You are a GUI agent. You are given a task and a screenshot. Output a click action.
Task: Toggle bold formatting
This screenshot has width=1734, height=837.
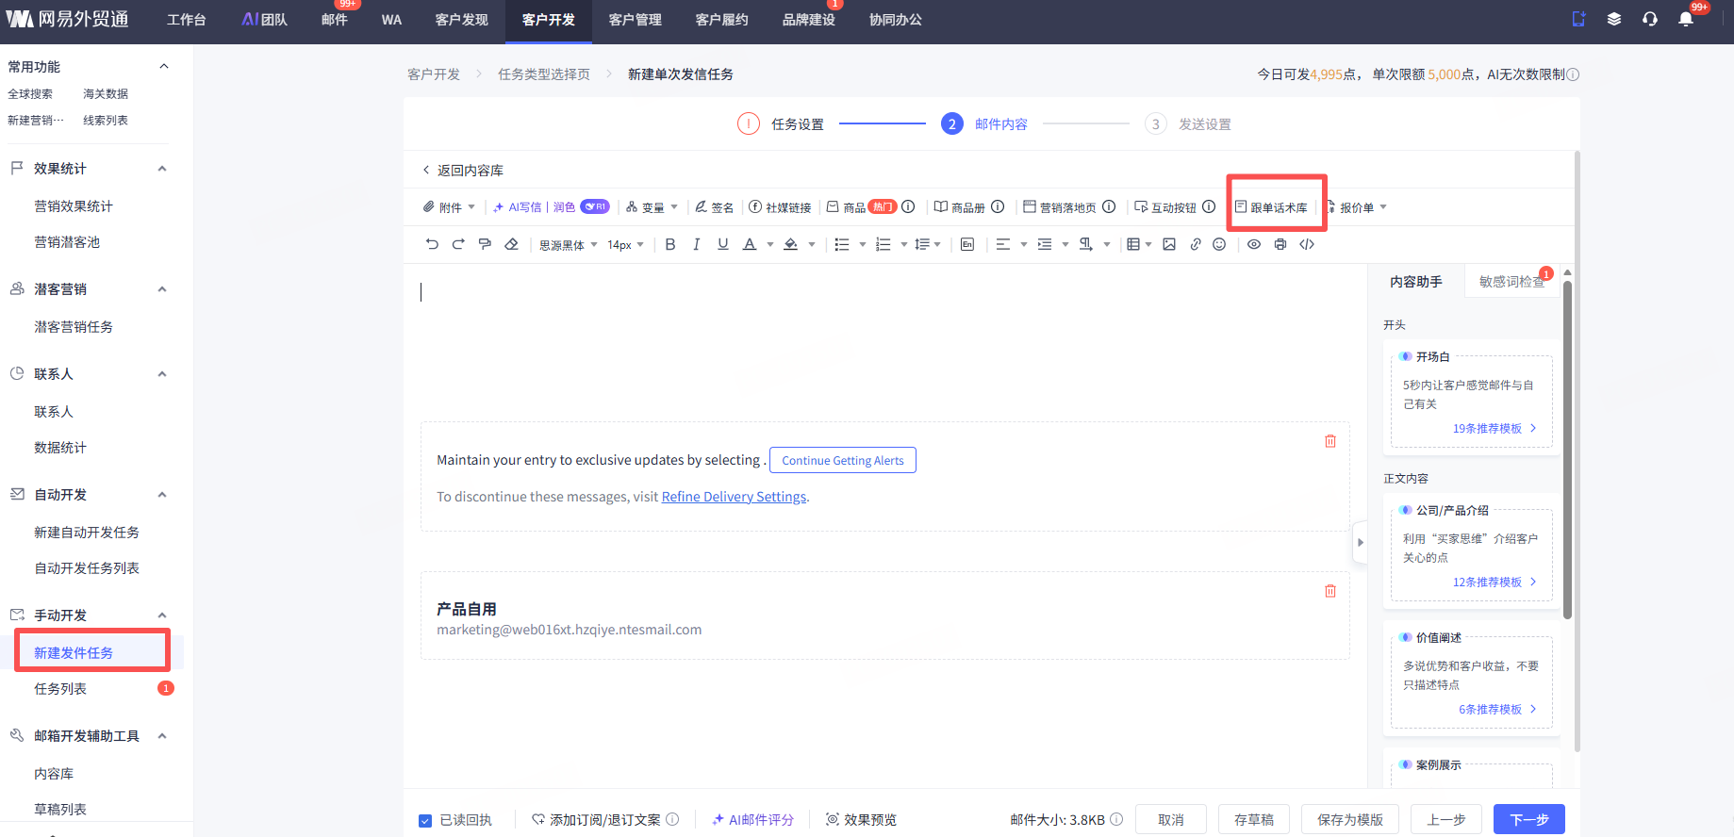670,244
